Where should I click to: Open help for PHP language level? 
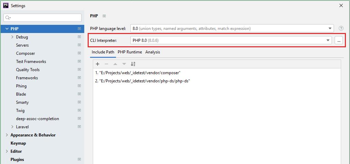click(341, 29)
